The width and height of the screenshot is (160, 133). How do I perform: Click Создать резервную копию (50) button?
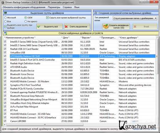(116, 27)
